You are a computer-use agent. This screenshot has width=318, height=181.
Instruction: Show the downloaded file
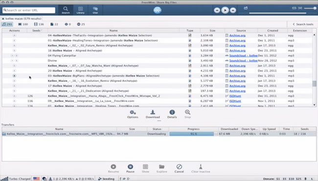[145, 169]
